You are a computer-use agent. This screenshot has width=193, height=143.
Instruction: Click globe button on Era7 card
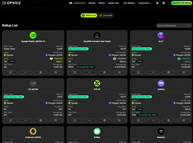[168, 73]
